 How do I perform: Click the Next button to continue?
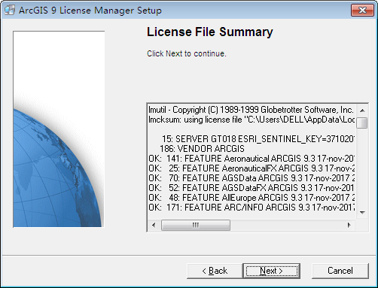[x=272, y=271]
